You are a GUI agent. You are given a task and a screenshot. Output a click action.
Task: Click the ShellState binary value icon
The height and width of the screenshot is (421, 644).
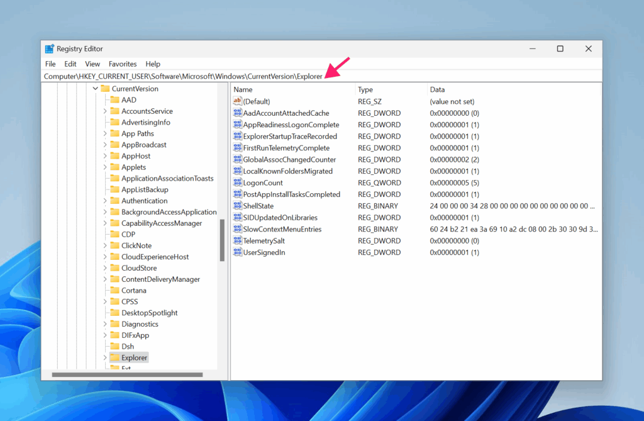(237, 206)
